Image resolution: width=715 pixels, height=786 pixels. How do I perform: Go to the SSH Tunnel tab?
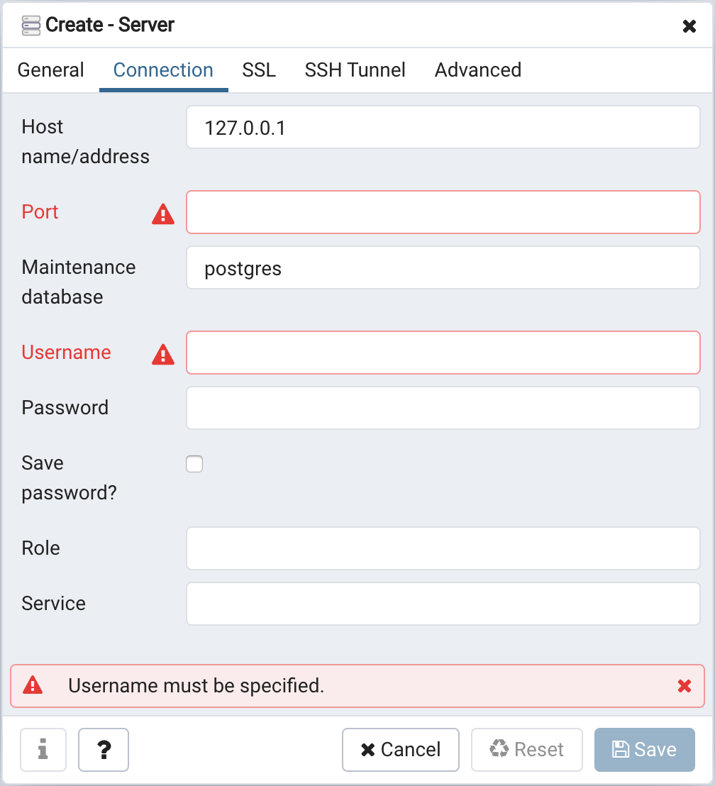coord(355,70)
